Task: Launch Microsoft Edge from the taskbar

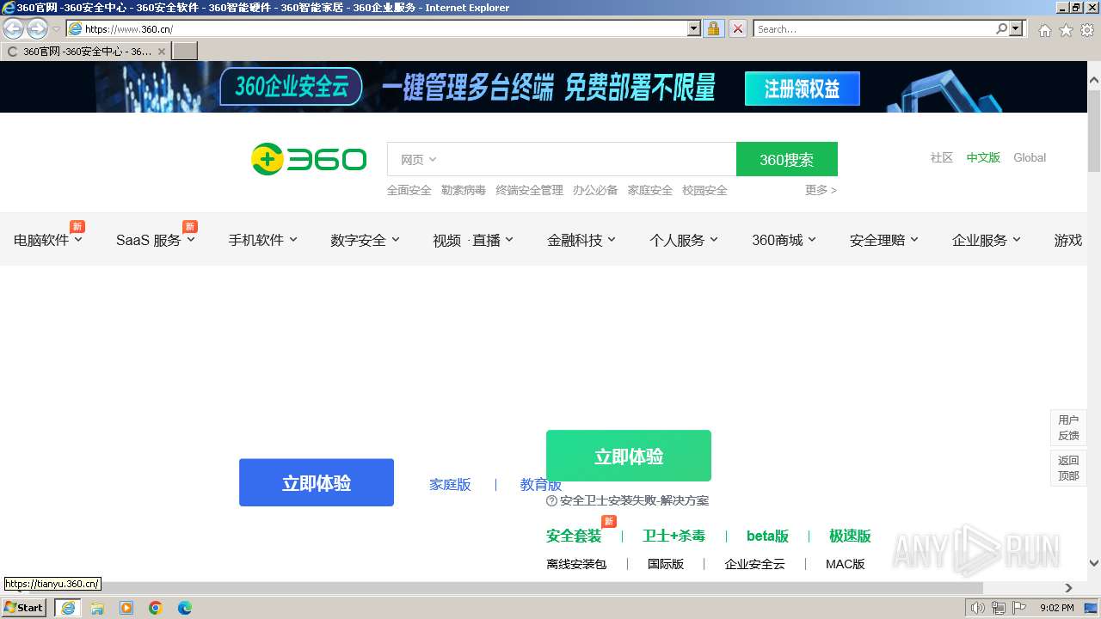Action: click(184, 608)
